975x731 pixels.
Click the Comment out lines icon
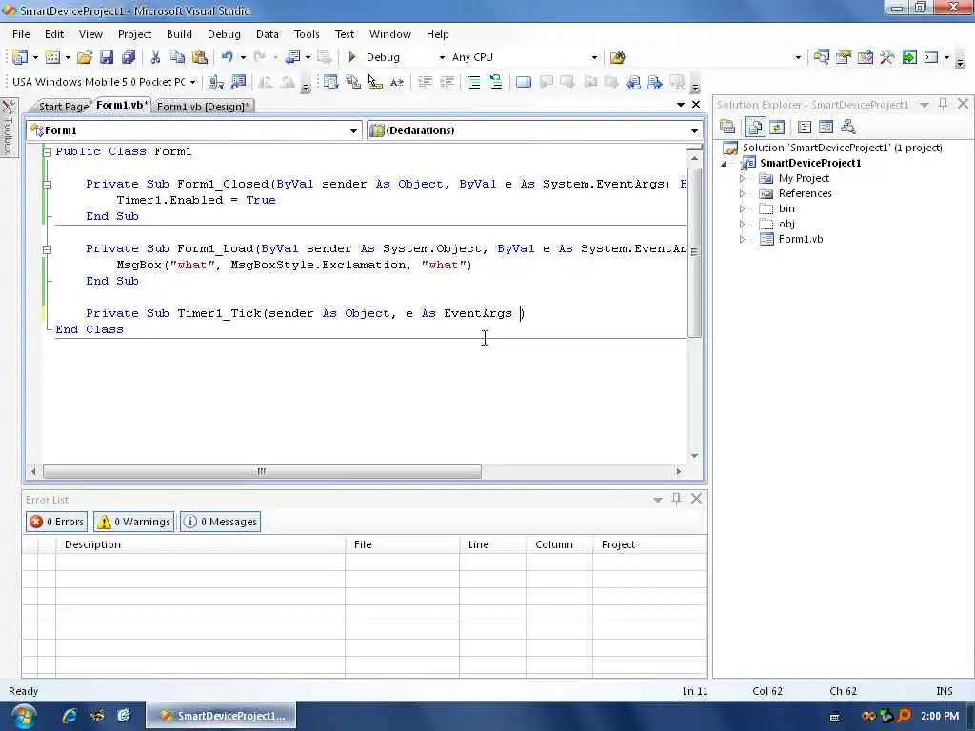pyautogui.click(x=474, y=82)
